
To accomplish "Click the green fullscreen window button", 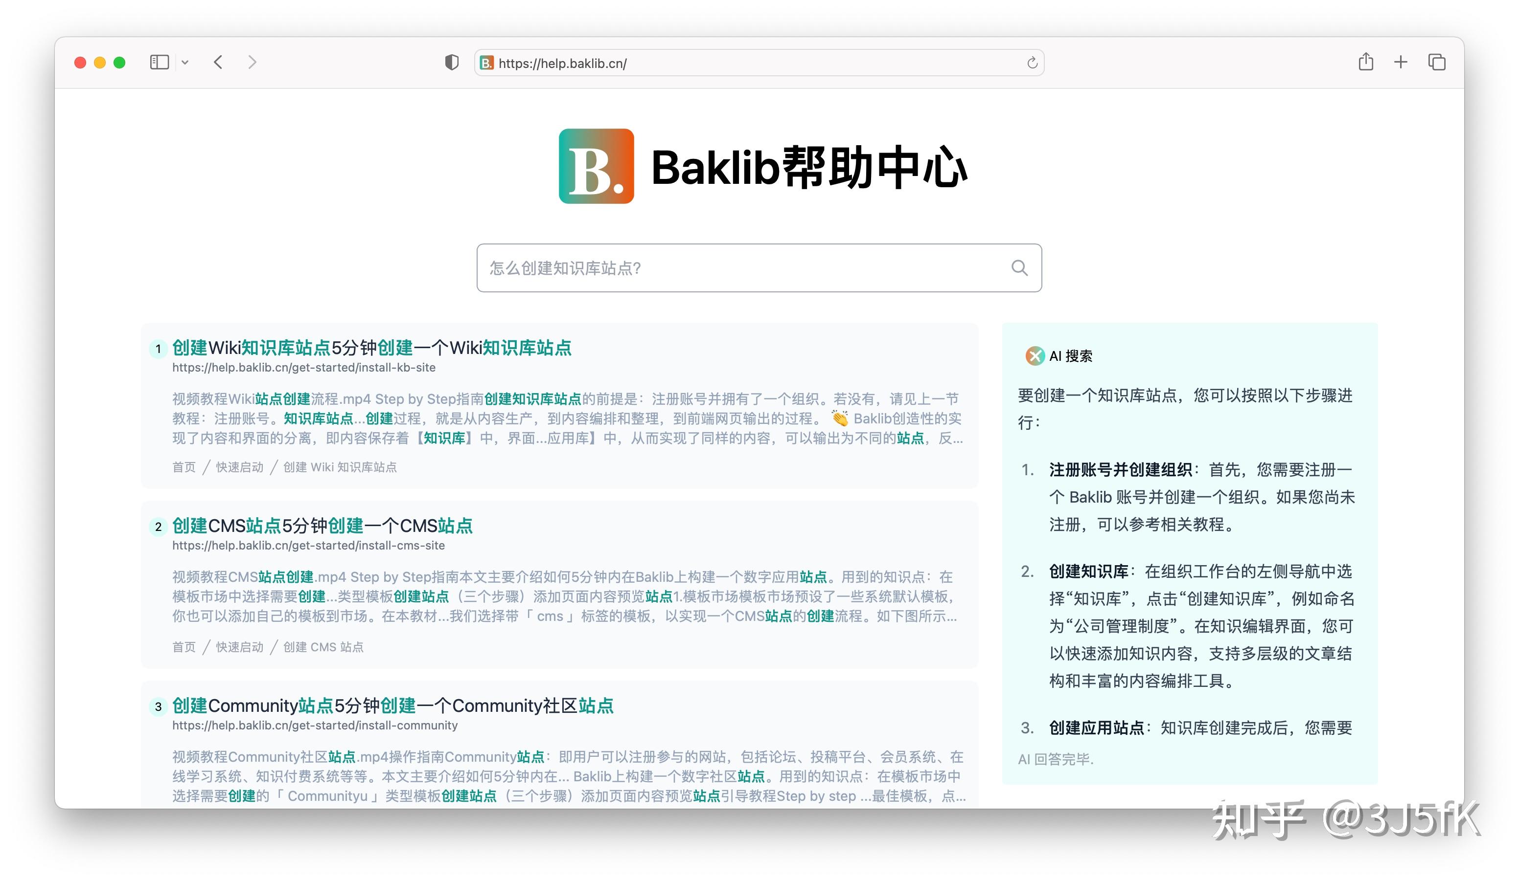I will 119,63.
